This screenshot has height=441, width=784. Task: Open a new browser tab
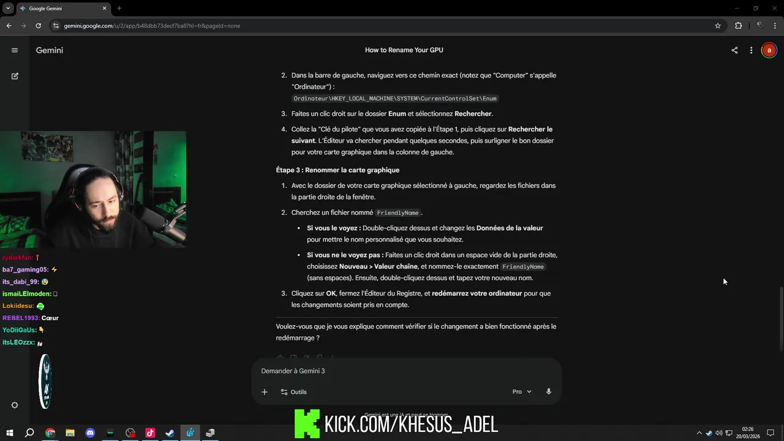point(119,9)
